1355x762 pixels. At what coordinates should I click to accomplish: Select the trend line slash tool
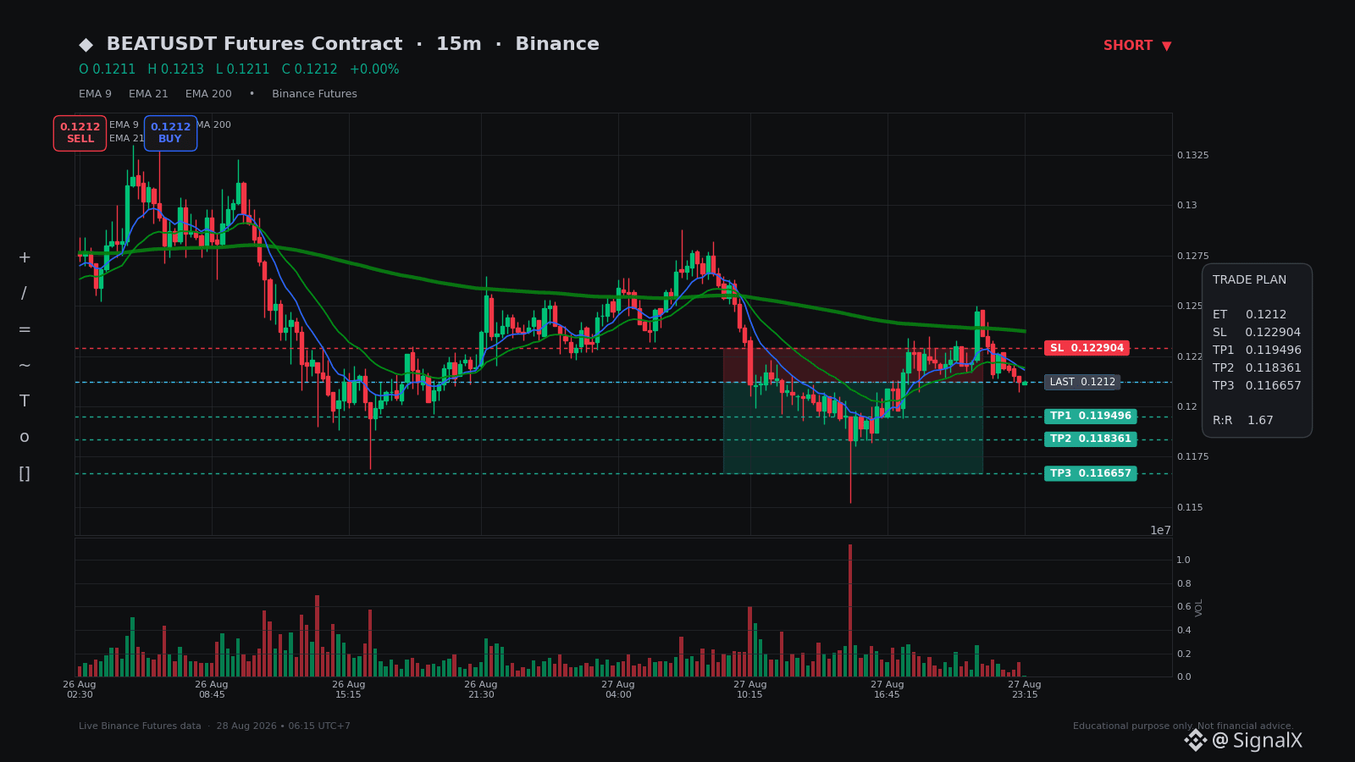(24, 294)
